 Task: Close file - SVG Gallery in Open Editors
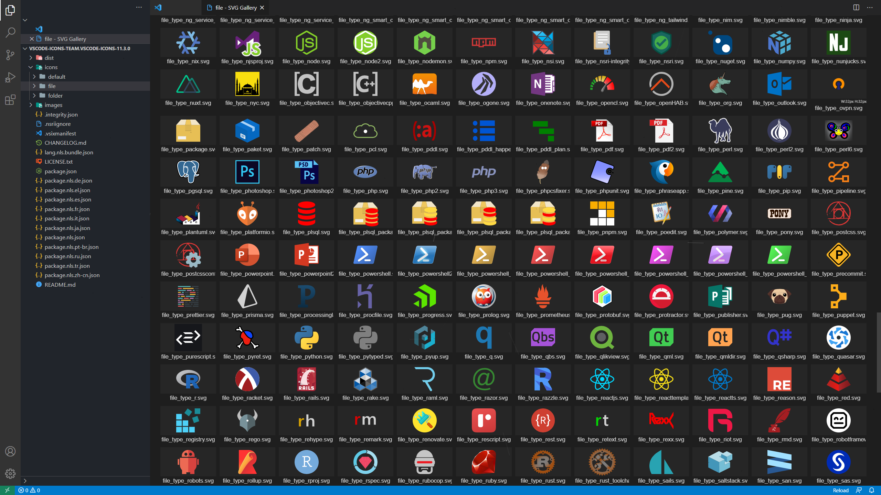[x=32, y=39]
